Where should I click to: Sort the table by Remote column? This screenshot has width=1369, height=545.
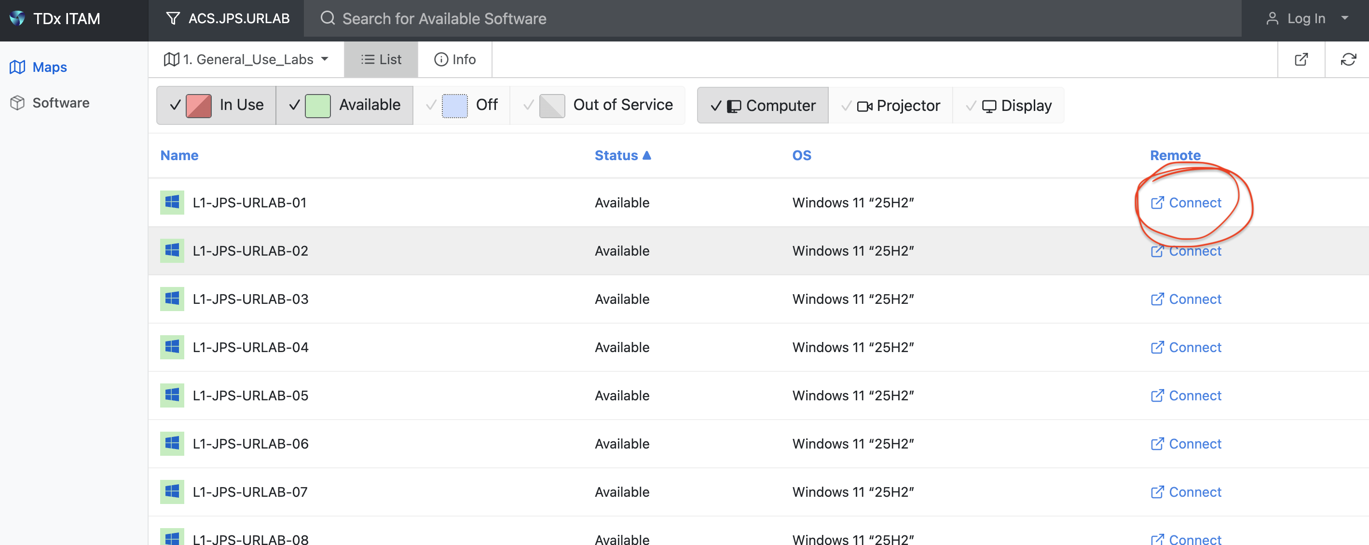tap(1175, 155)
